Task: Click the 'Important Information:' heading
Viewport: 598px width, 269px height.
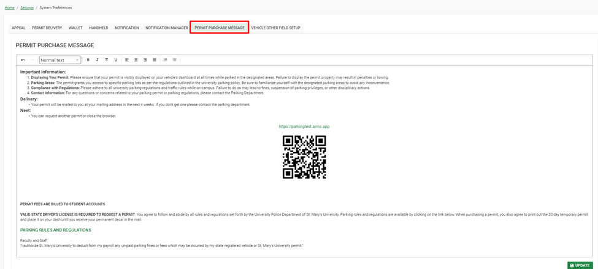Action: [x=43, y=72]
